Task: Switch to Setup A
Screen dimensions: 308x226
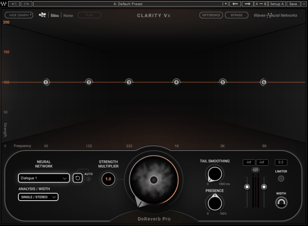Action: coord(277,4)
